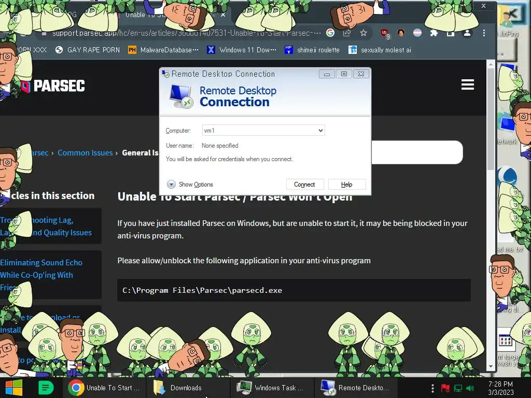The height and width of the screenshot is (398, 531).
Task: Click Connect in Remote Desktop Connection dialog
Action: click(305, 184)
